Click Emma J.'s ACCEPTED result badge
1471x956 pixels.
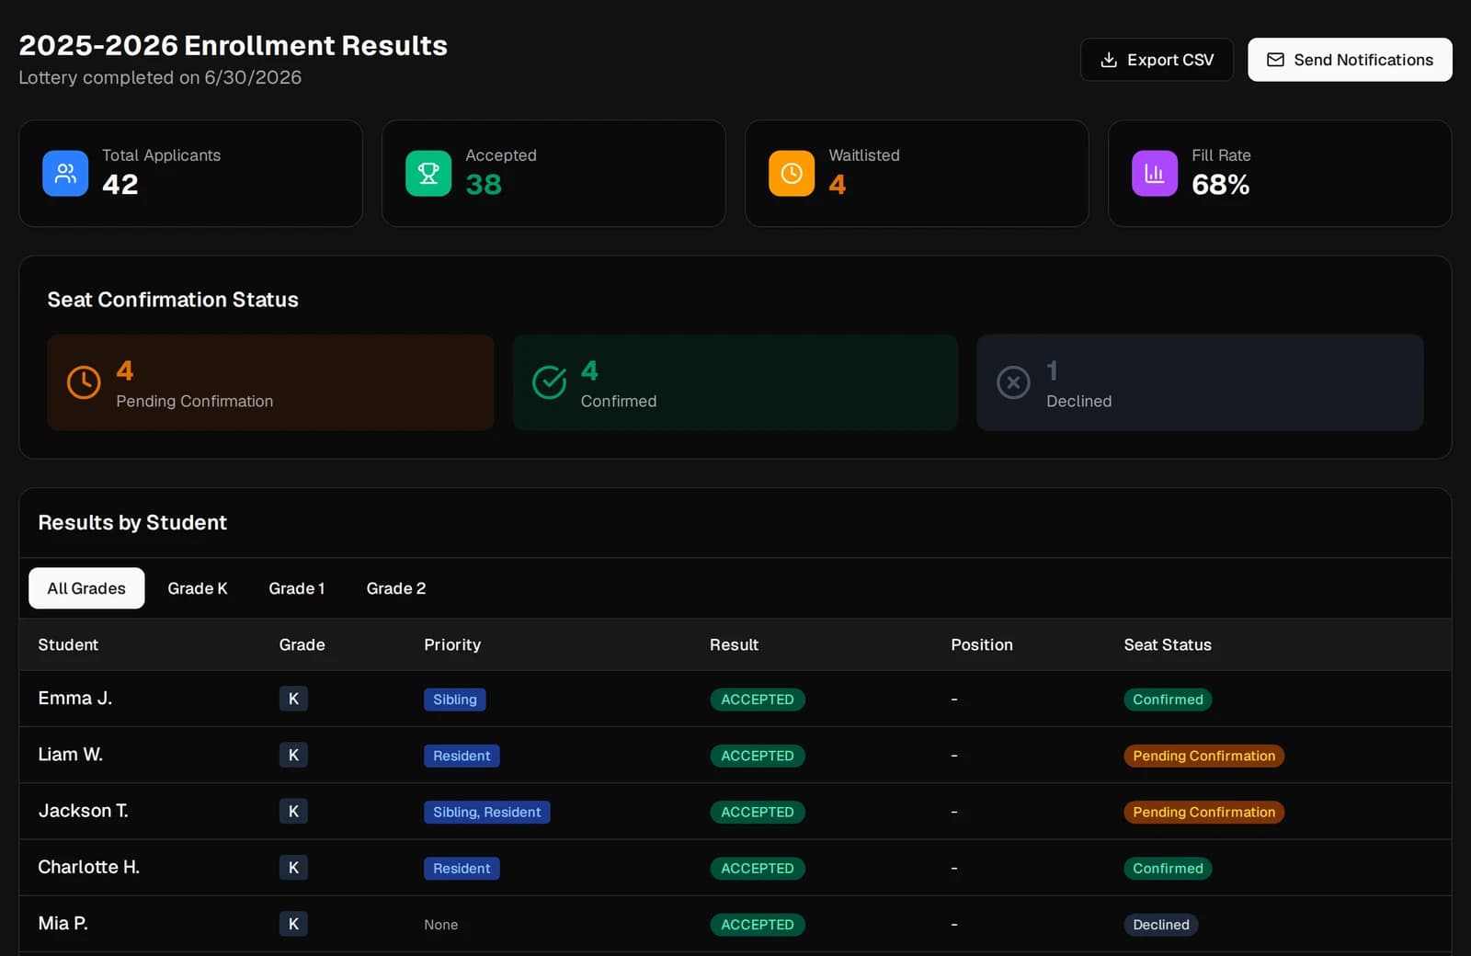click(x=758, y=700)
